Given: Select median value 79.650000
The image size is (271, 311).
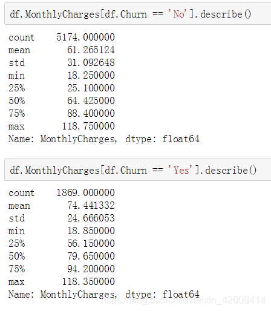Looking at the screenshot, I should pyautogui.click(x=91, y=256).
